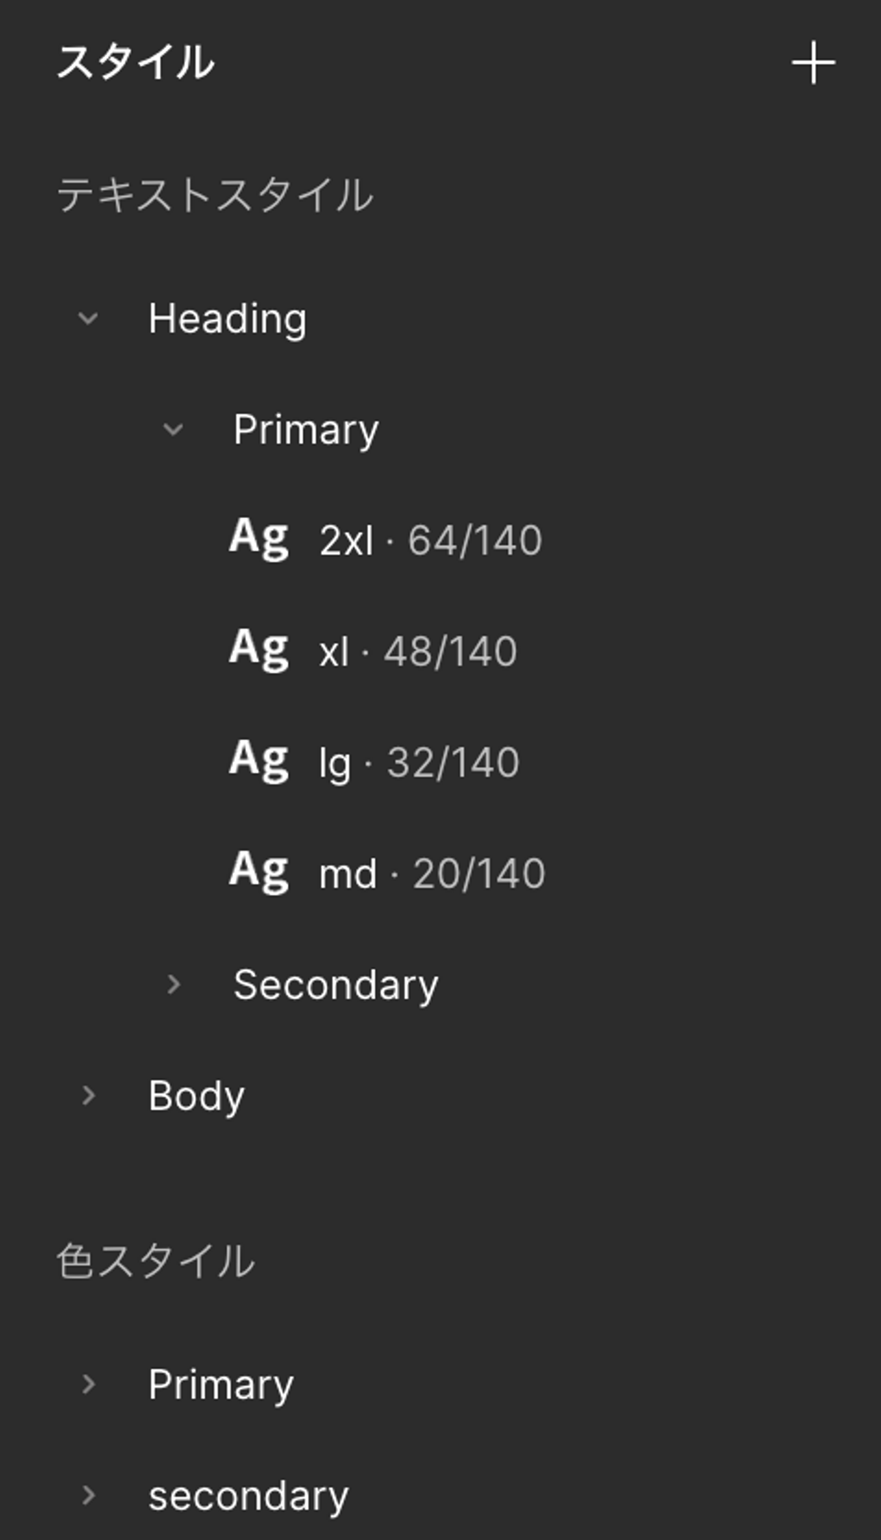Select the lg · 32/140 text style

click(420, 762)
